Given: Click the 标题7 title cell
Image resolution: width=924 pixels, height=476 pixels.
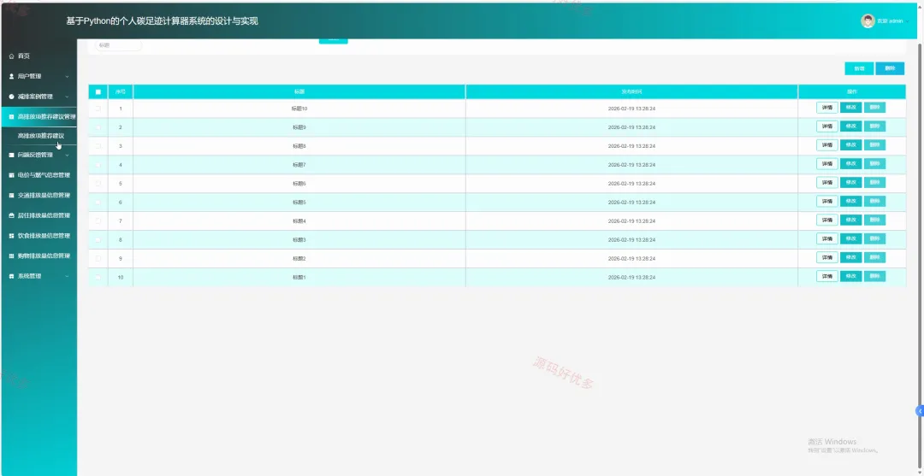Looking at the screenshot, I should point(299,165).
